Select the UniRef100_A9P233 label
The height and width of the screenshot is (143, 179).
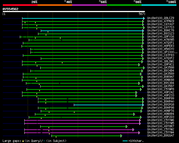(x=161, y=96)
